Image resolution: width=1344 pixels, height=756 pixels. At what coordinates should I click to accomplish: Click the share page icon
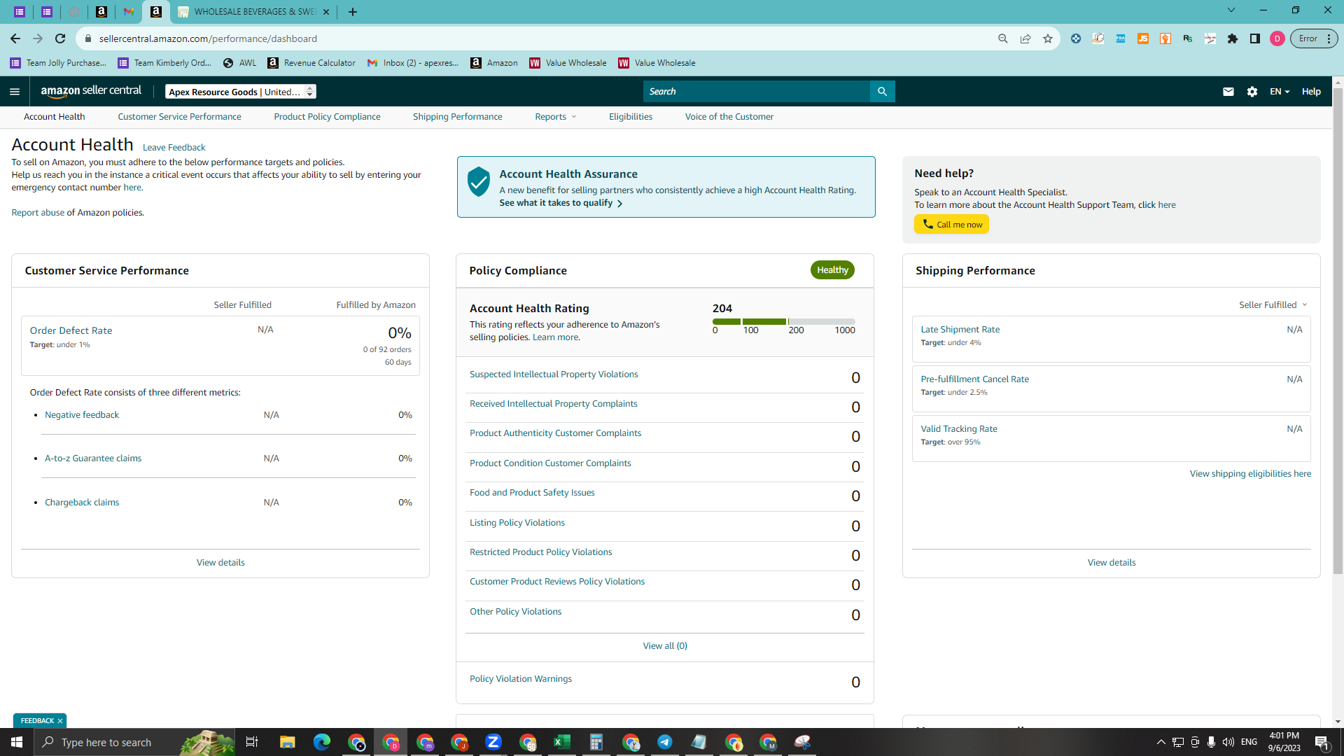(1025, 38)
